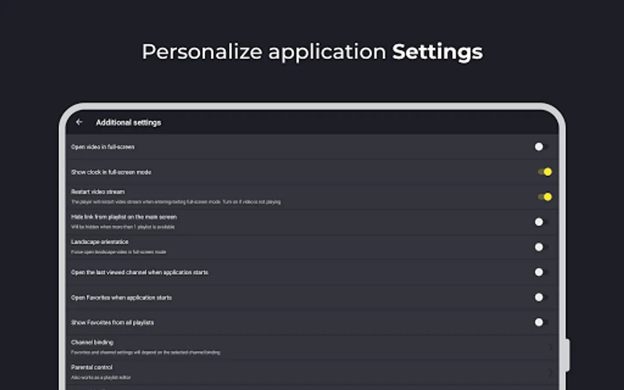
Task: Click the back arrow icon
Action: tap(79, 122)
